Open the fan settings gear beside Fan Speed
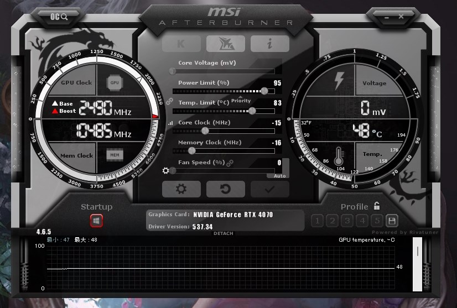This screenshot has width=457, height=308. (165, 170)
